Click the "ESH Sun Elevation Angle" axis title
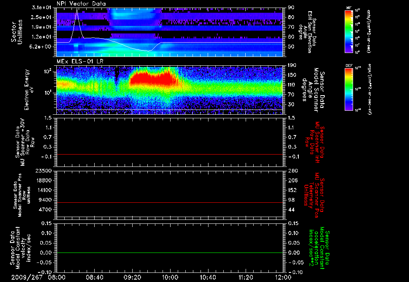 307,32
